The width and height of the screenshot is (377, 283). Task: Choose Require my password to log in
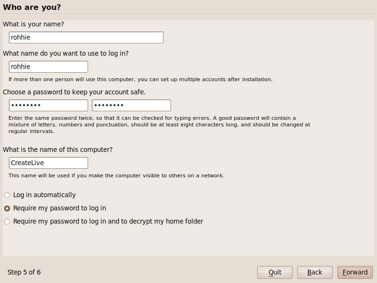55,208
